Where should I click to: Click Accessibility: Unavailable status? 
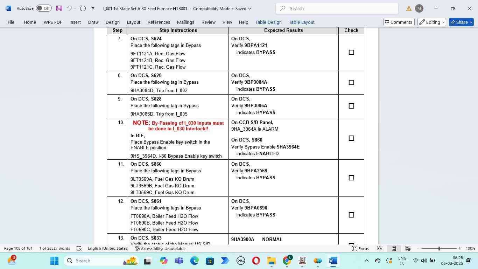[160, 248]
